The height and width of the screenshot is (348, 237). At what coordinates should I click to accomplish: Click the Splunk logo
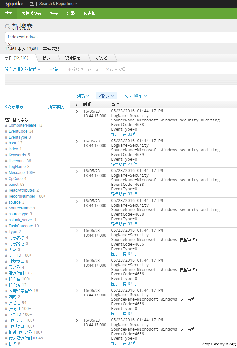[x=14, y=4]
